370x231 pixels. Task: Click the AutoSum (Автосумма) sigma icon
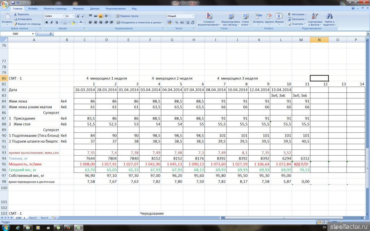point(290,14)
